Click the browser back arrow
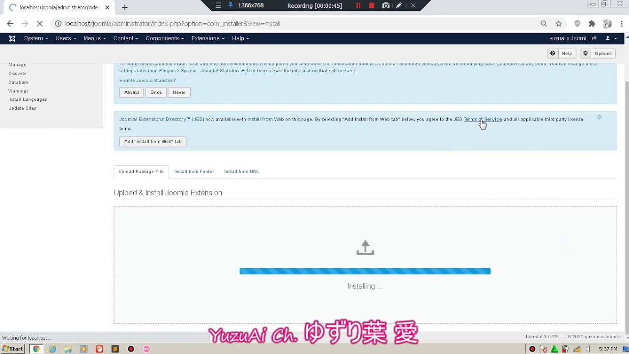 (x=10, y=24)
